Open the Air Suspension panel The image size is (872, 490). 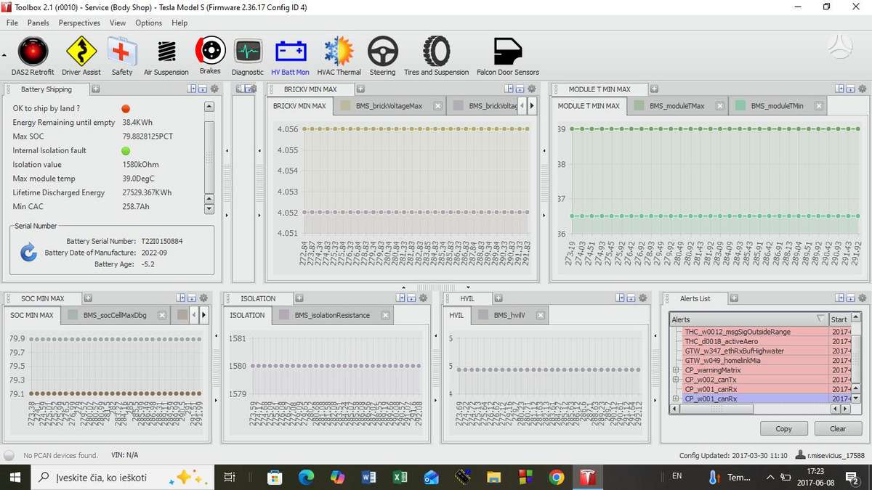click(166, 57)
